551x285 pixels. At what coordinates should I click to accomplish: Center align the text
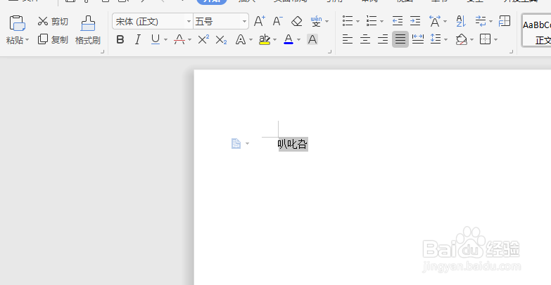pos(365,39)
